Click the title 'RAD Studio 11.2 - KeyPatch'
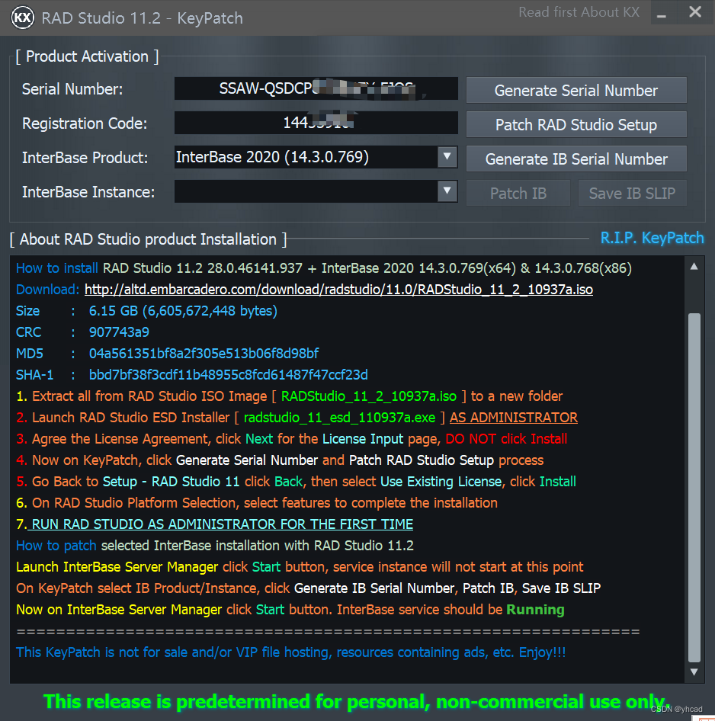Screen dimensions: 715x721 (142, 18)
